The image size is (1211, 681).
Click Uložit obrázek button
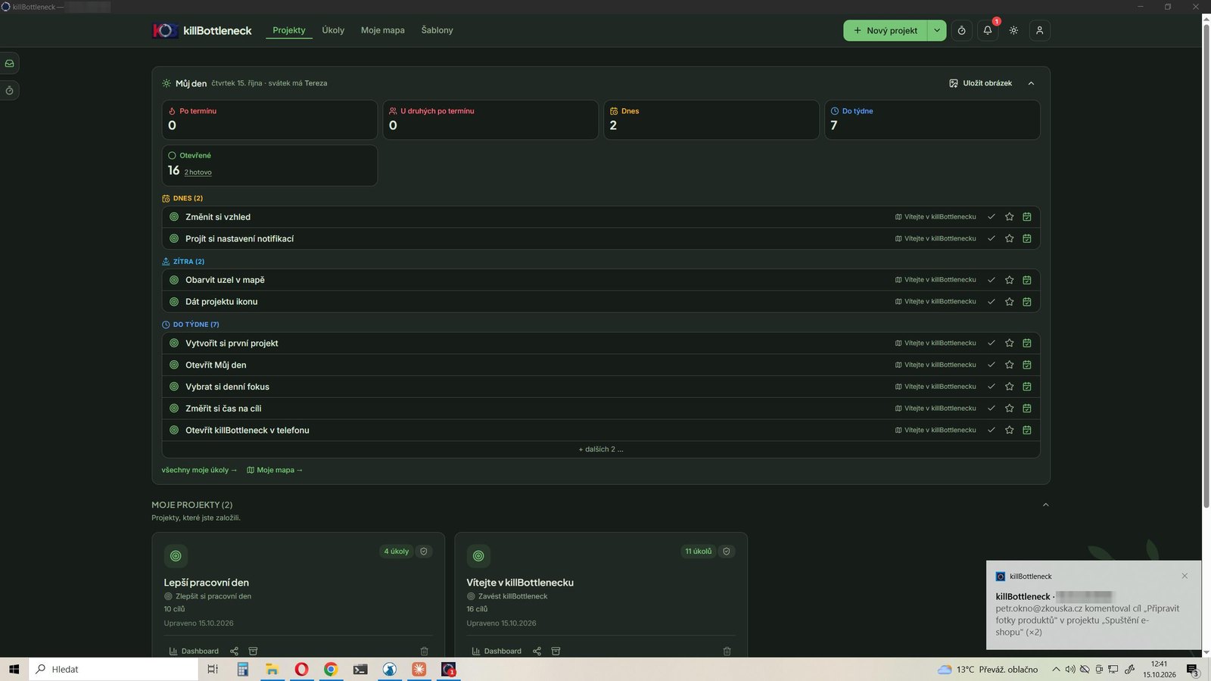click(x=981, y=83)
